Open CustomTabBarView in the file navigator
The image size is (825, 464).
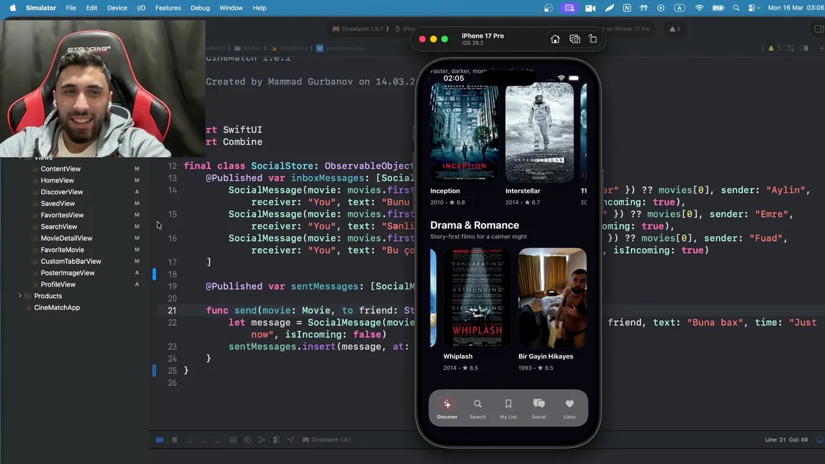[x=71, y=262]
